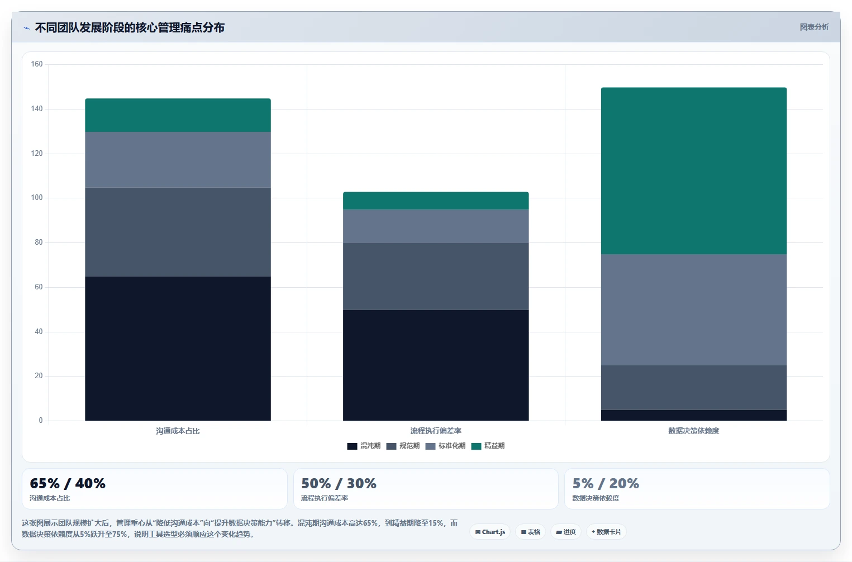Click the 100 y-axis tick label
The width and height of the screenshot is (852, 562).
tap(37, 198)
